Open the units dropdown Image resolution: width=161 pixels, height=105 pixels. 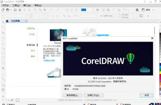(x=96, y=16)
